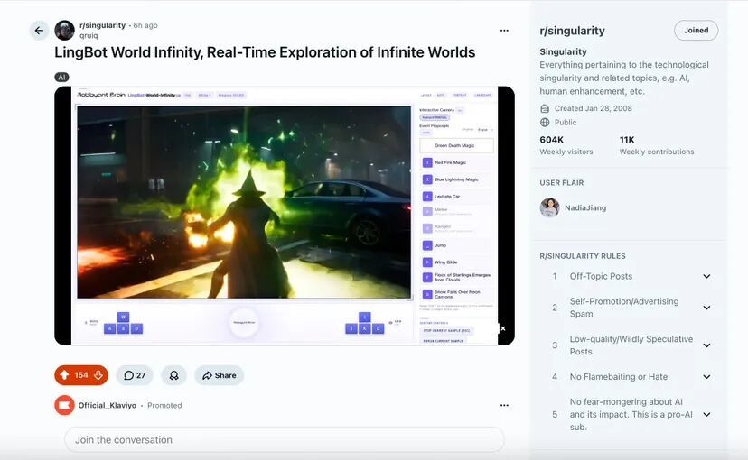Give an award via the award icon
748x460 pixels.
pyautogui.click(x=173, y=375)
